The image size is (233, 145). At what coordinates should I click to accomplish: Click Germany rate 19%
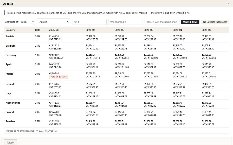(37, 55)
